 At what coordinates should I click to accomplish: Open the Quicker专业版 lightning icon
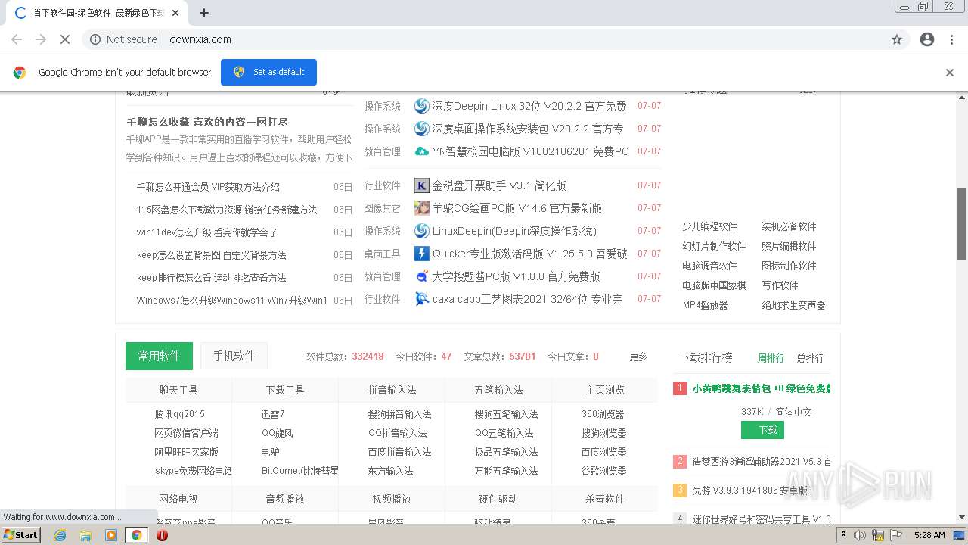tap(422, 254)
